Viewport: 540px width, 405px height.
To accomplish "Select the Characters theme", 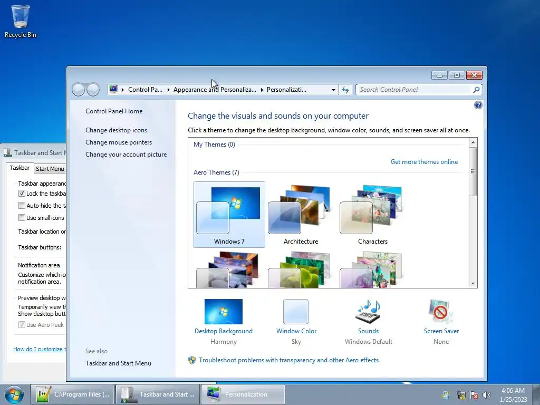I will click(373, 215).
